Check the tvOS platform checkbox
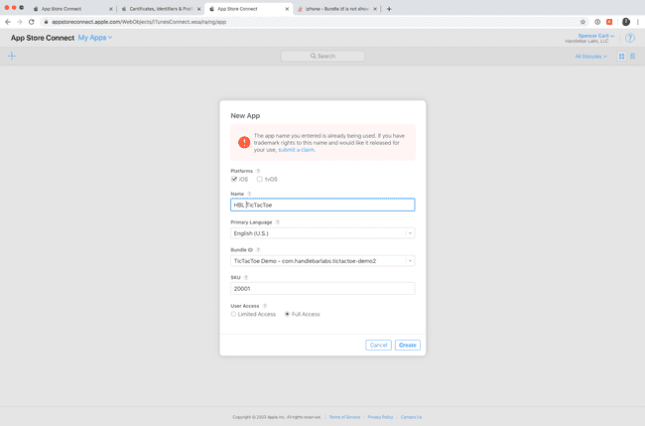The image size is (645, 426). coord(260,179)
